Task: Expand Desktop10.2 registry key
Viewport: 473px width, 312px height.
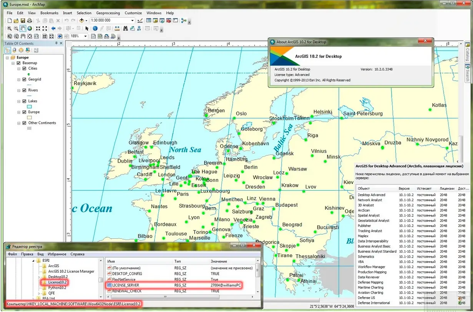Action: 39,277
